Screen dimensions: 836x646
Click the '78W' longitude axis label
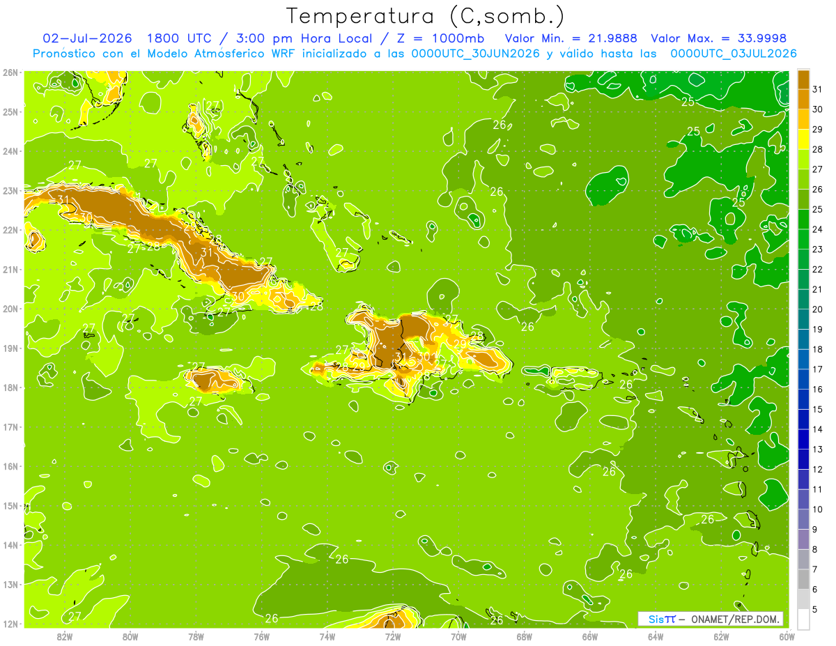pyautogui.click(x=196, y=636)
